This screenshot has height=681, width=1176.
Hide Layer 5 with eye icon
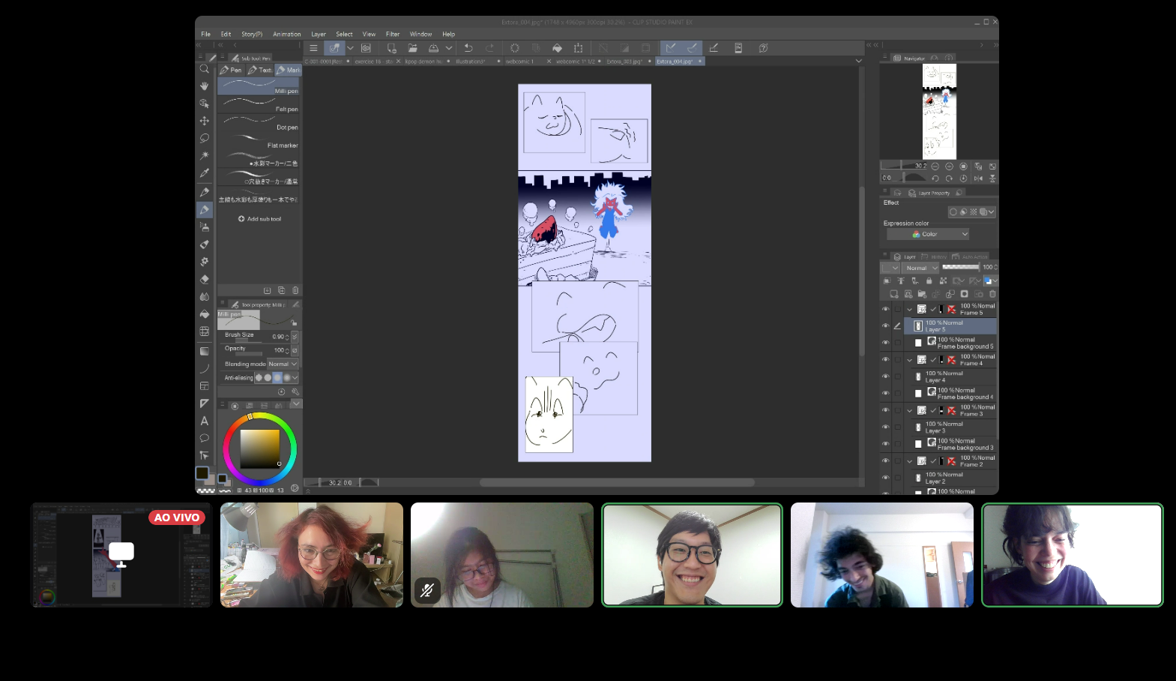[x=885, y=325]
